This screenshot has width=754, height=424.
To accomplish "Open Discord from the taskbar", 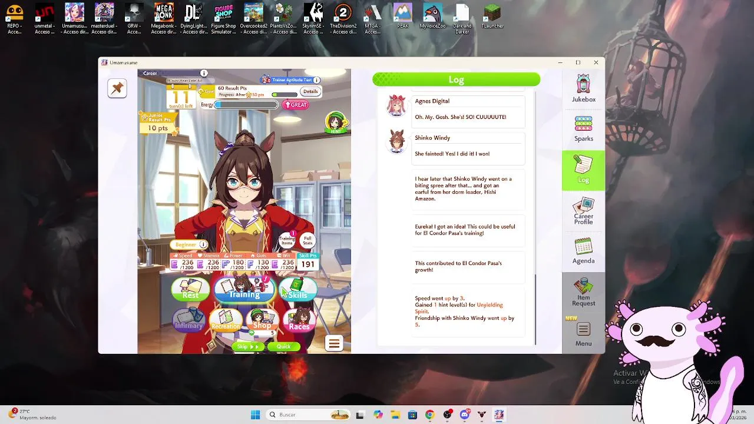I will tap(464, 415).
